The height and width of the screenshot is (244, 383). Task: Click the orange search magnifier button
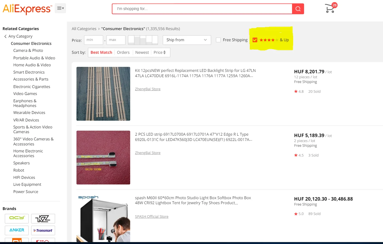click(298, 9)
